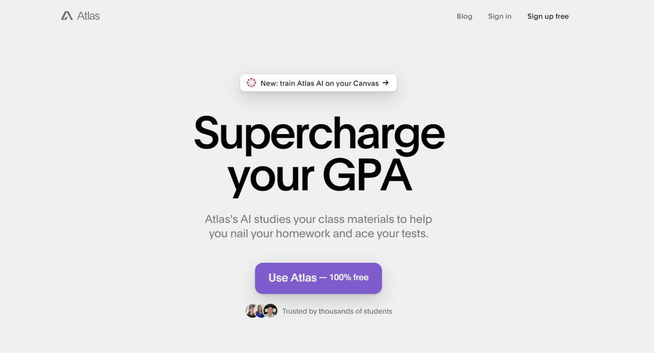Click the leftmost student avatar
654x353 pixels.
[252, 311]
